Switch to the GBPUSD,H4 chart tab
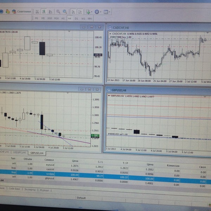The image size is (211, 211). [37, 153]
